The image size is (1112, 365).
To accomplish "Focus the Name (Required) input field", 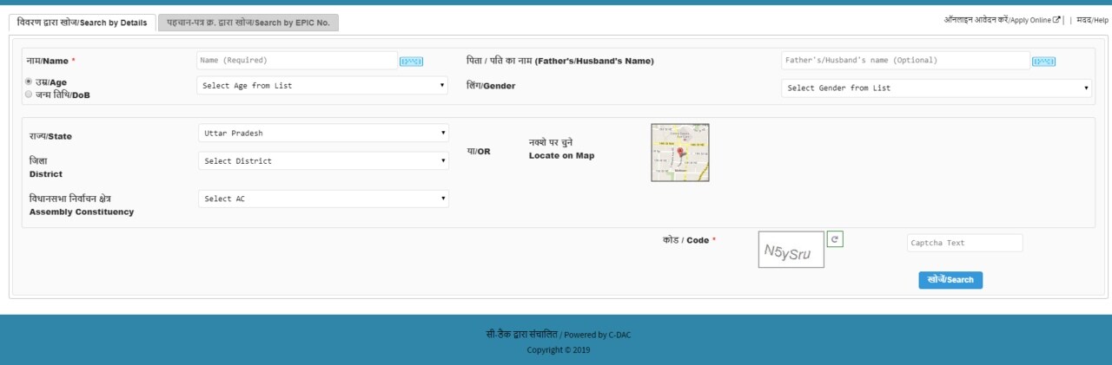I will (296, 61).
